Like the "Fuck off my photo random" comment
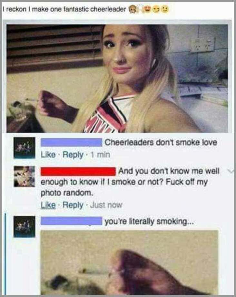 coord(48,205)
